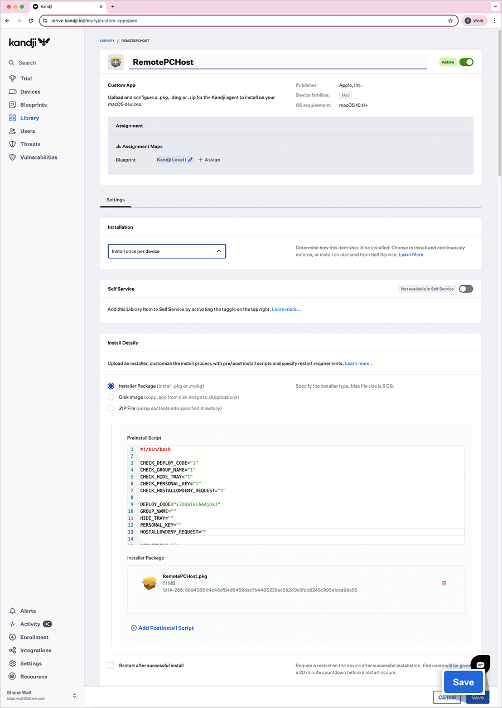The height and width of the screenshot is (708, 502).
Task: Click the Vulnerabilities shield icon in sidebar
Action: (12, 157)
